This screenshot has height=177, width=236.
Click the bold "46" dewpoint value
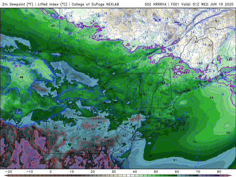21,77
